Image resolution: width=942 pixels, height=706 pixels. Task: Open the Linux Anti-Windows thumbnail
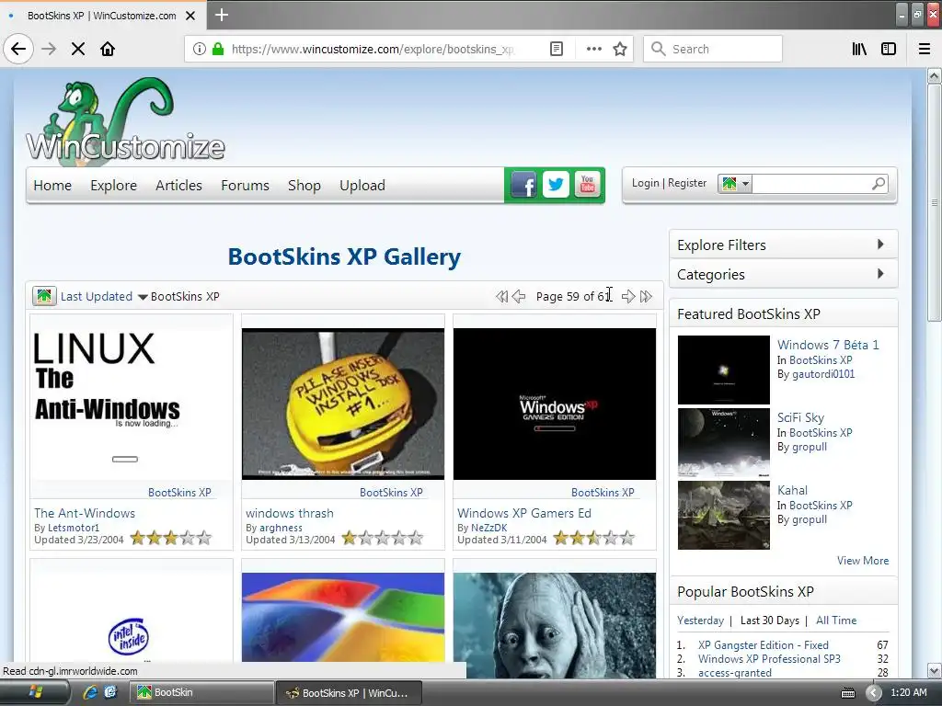pos(132,404)
